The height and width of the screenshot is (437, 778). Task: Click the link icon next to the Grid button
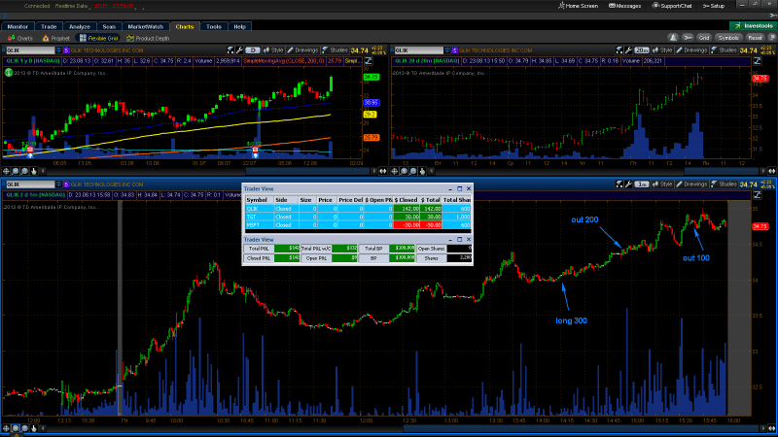tap(688, 38)
